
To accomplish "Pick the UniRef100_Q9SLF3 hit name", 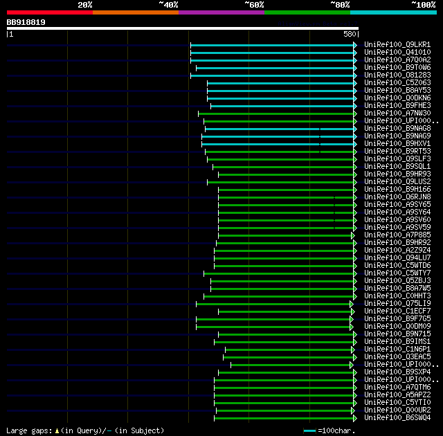I will click(397, 159).
